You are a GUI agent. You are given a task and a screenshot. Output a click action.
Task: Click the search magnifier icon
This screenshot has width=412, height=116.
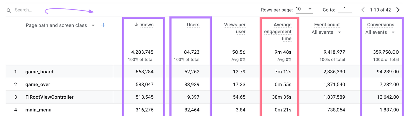(9, 10)
